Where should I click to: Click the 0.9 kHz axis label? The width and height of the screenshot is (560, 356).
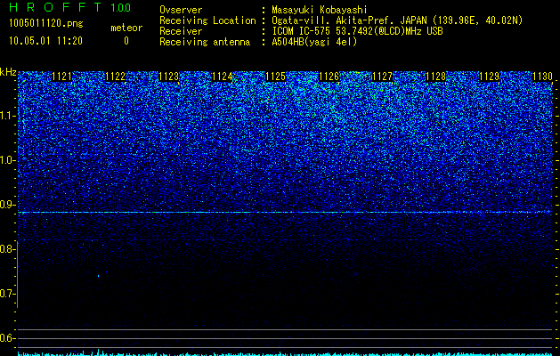[x=7, y=205]
